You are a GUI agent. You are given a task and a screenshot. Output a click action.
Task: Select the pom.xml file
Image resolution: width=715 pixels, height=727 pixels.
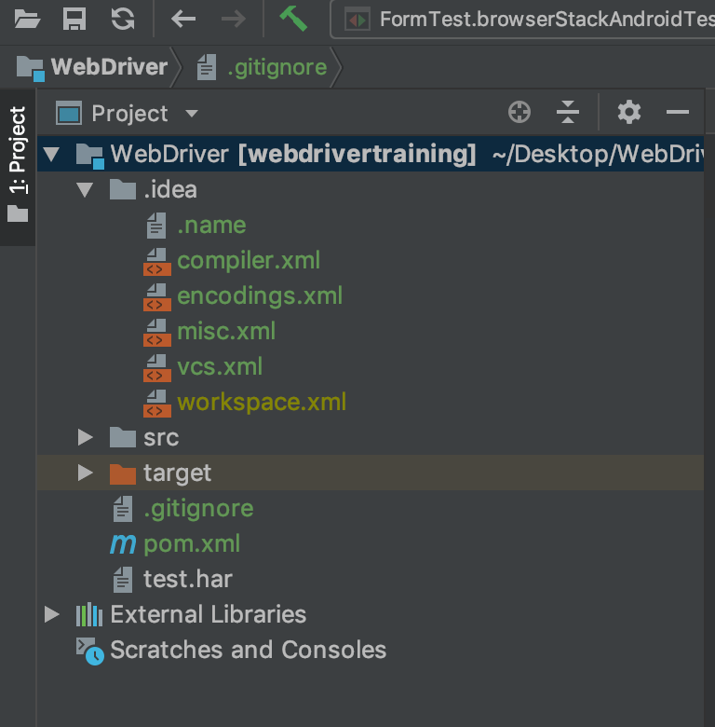coord(191,543)
